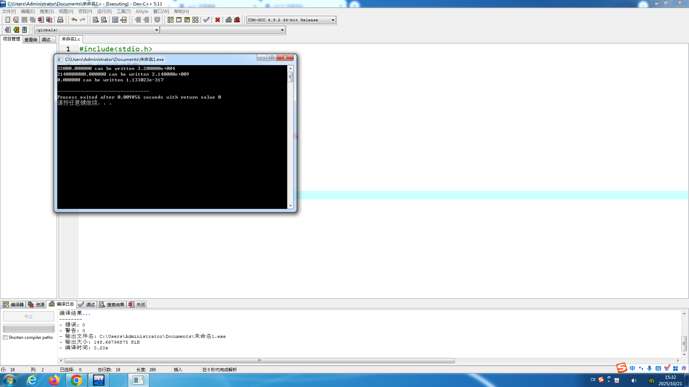The image size is (689, 387).
Task: Open the 帮助[H] menu
Action: 181,11
